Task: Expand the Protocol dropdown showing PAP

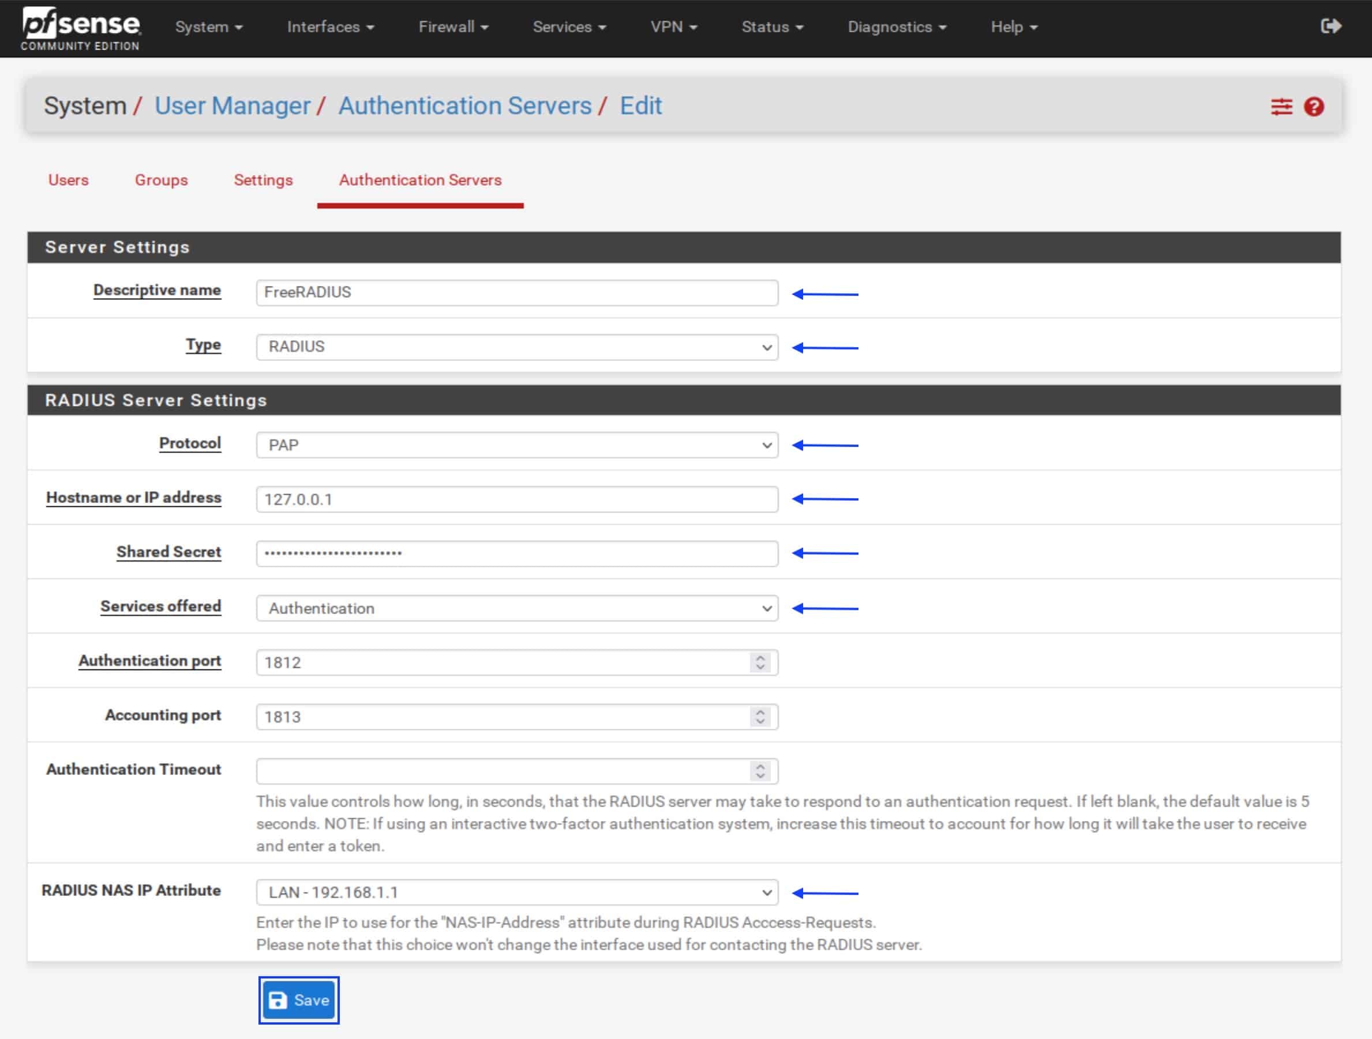Action: click(x=517, y=445)
